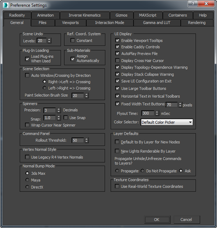Click Paint Selection Brush Size spinner arrows
Image resolution: width=217 pixels, height=228 pixels.
tap(86, 95)
